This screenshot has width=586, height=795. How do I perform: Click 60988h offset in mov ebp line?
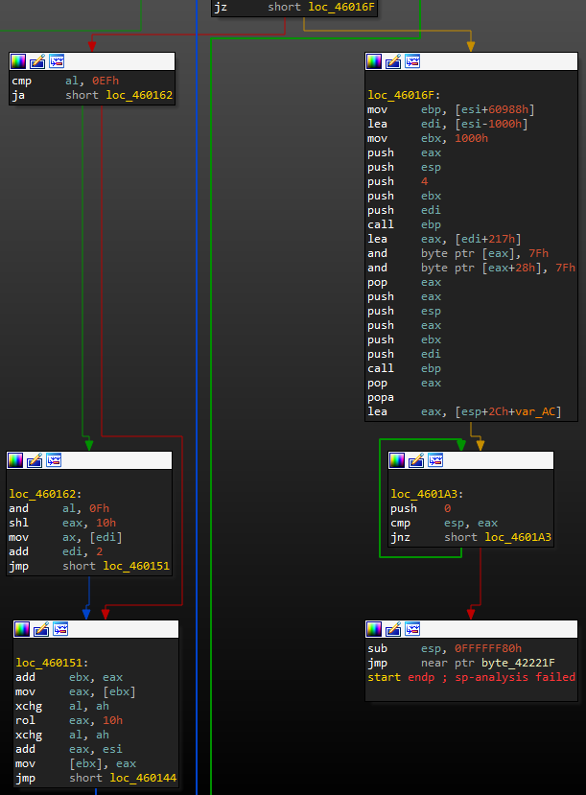tap(508, 110)
